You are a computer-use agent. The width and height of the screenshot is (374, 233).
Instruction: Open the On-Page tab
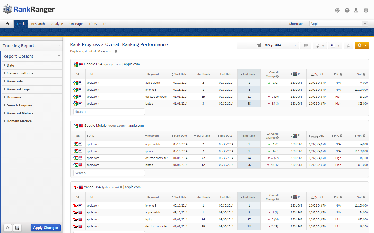pos(76,24)
